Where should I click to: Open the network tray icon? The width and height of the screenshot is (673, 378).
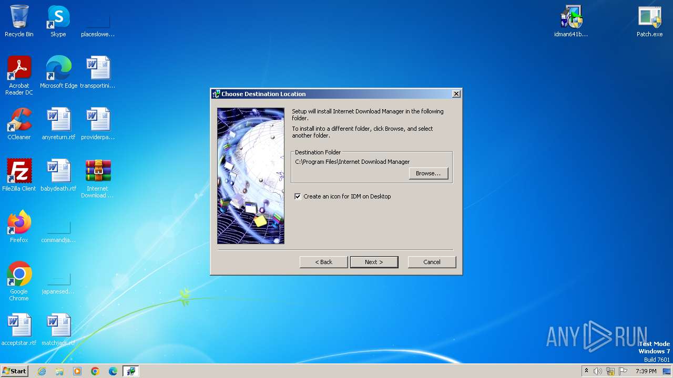click(610, 371)
